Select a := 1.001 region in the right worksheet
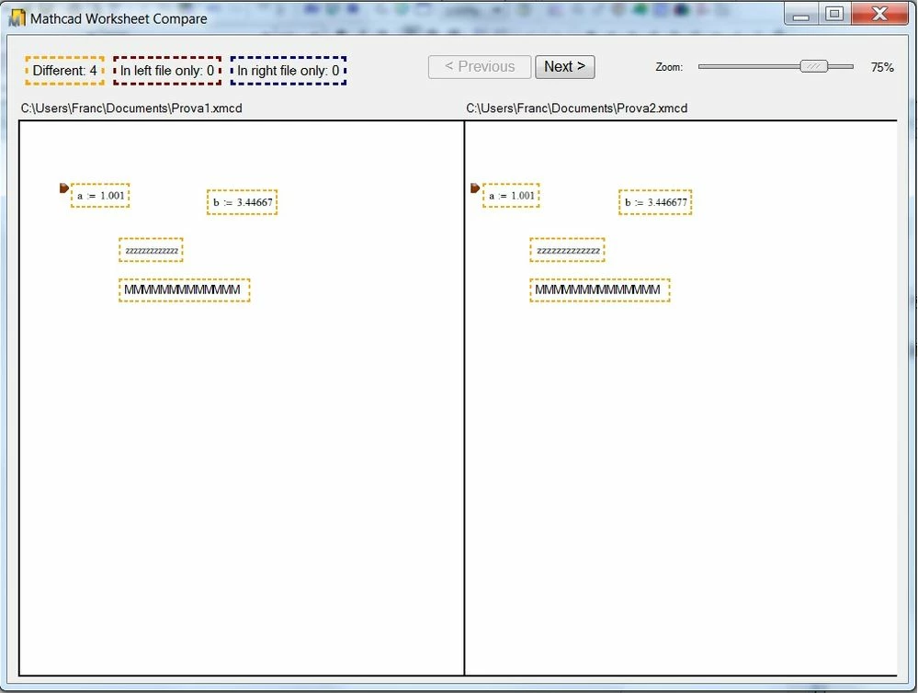 pyautogui.click(x=511, y=196)
